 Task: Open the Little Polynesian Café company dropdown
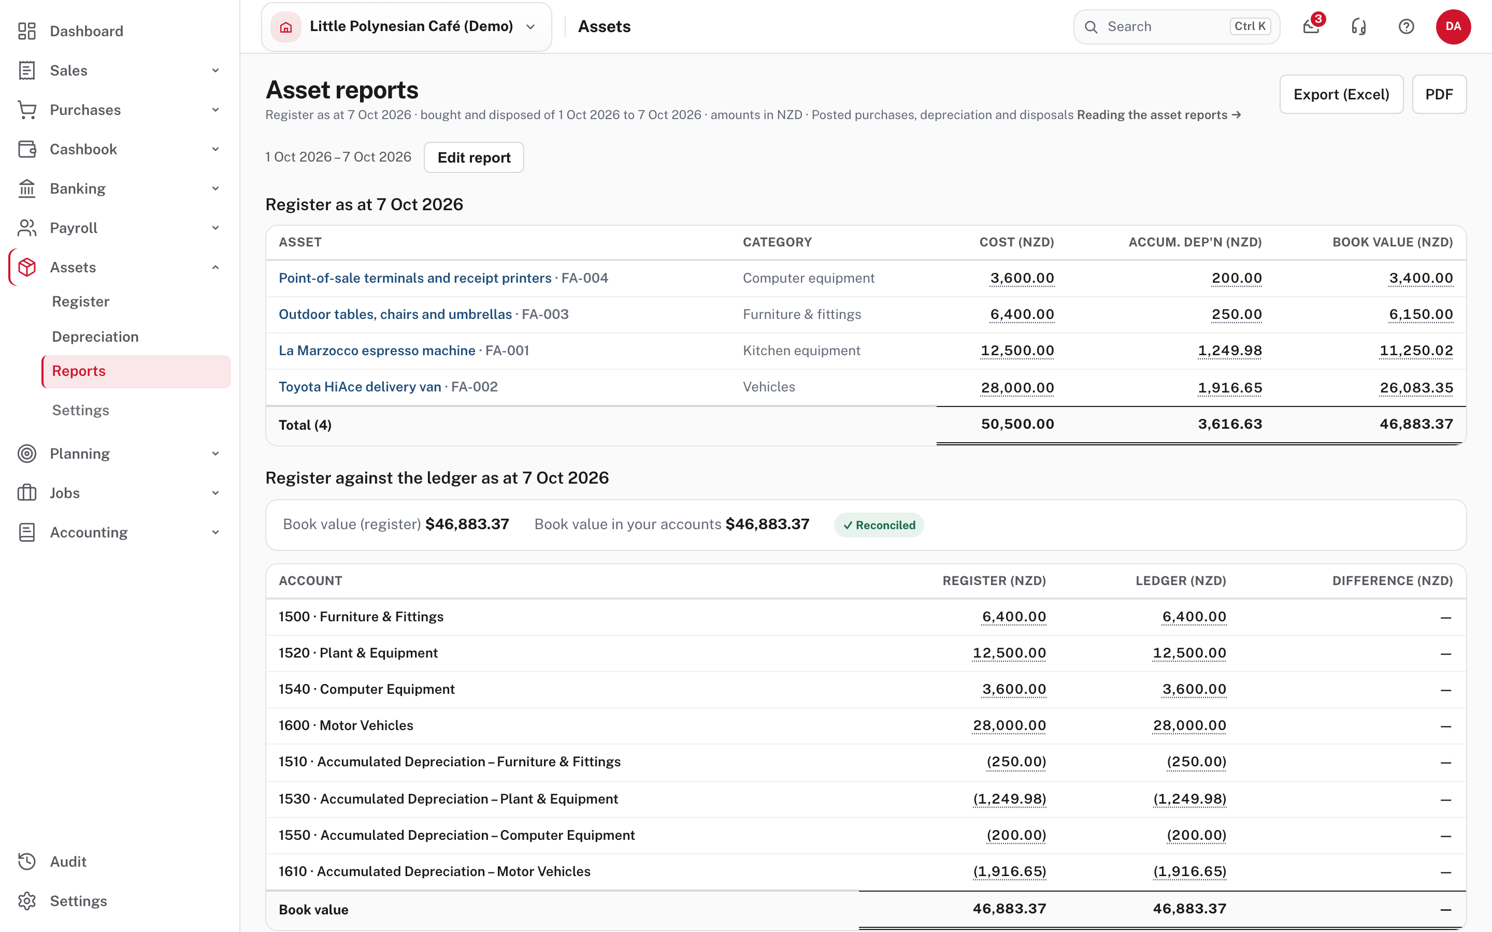tap(406, 26)
